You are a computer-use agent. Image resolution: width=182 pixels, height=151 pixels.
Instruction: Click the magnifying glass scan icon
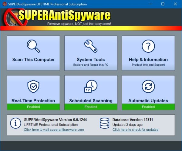pyautogui.click(x=33, y=46)
